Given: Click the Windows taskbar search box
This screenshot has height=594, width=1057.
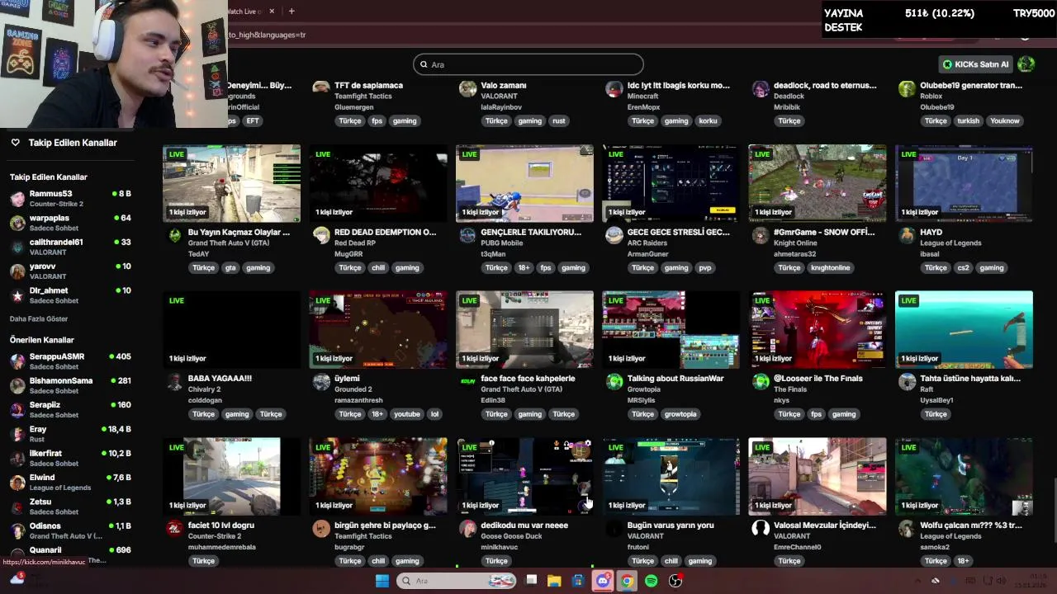Looking at the screenshot, I should pos(457,581).
